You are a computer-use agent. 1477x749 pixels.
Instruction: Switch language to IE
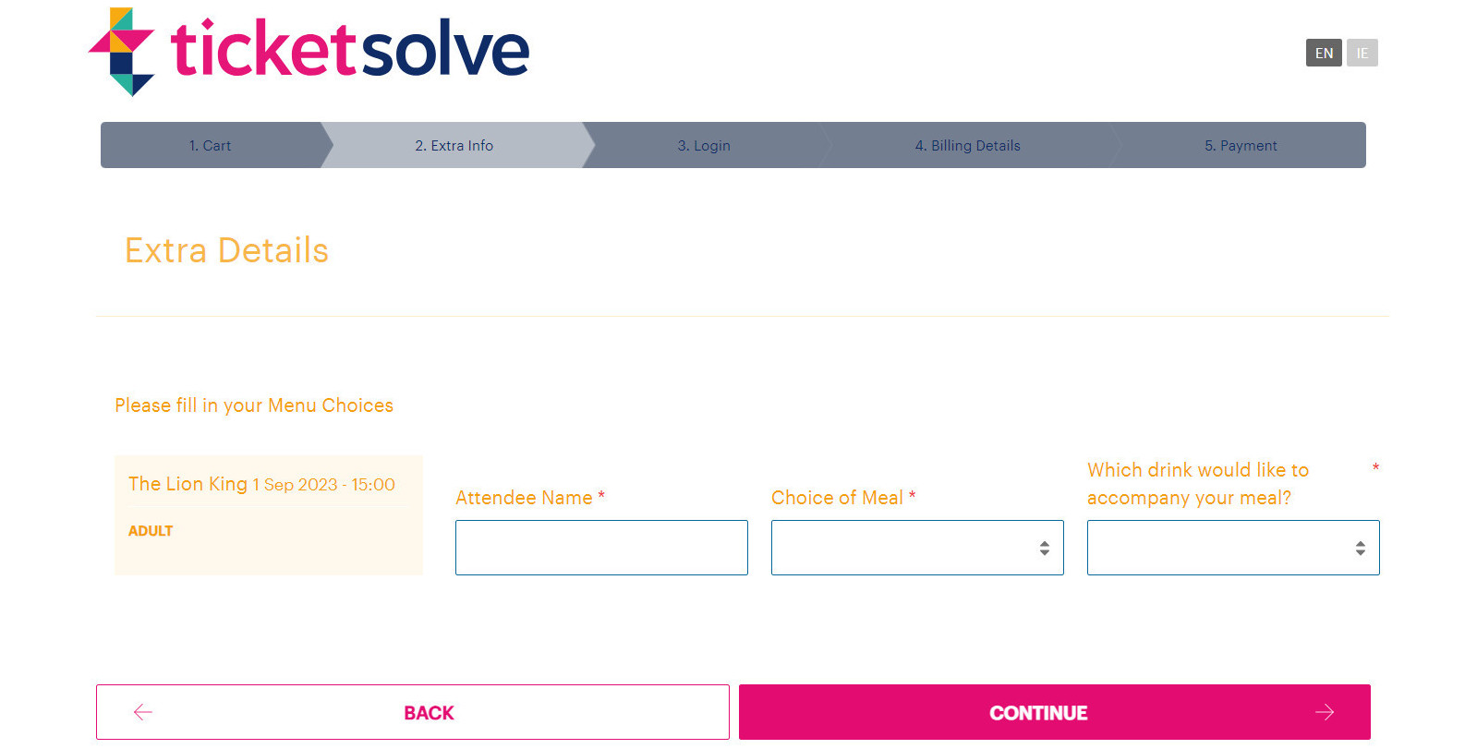[x=1361, y=53]
